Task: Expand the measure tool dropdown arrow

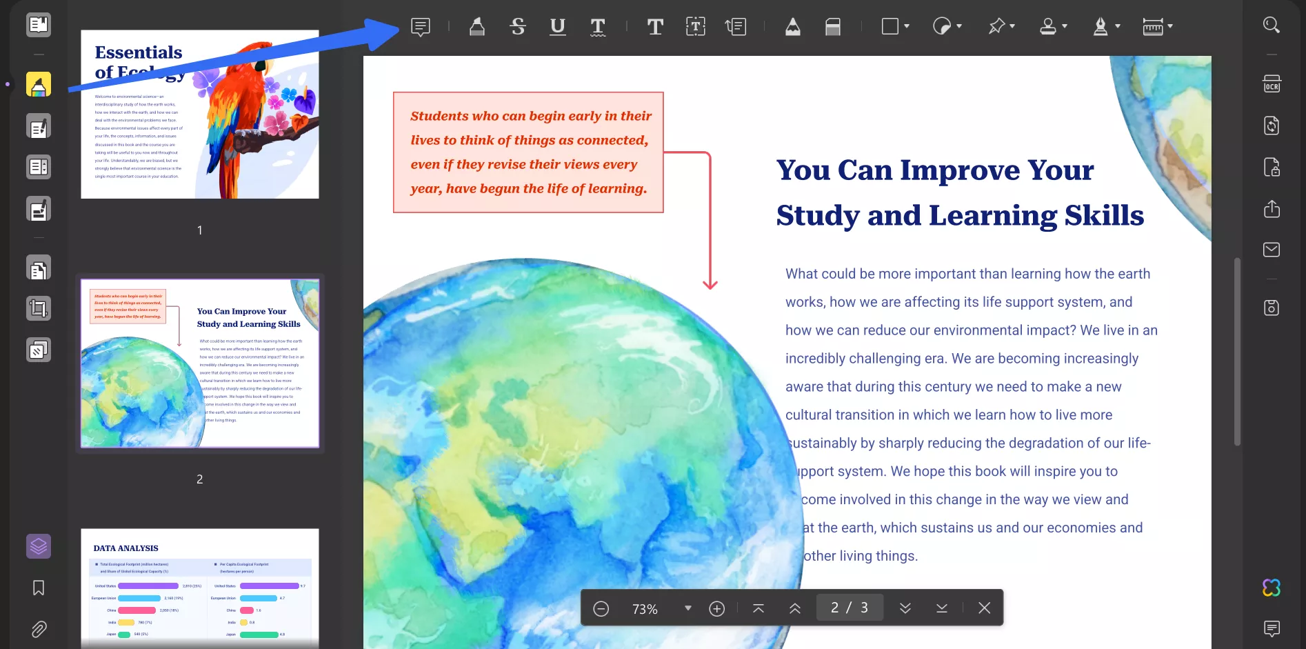Action: (x=1170, y=26)
